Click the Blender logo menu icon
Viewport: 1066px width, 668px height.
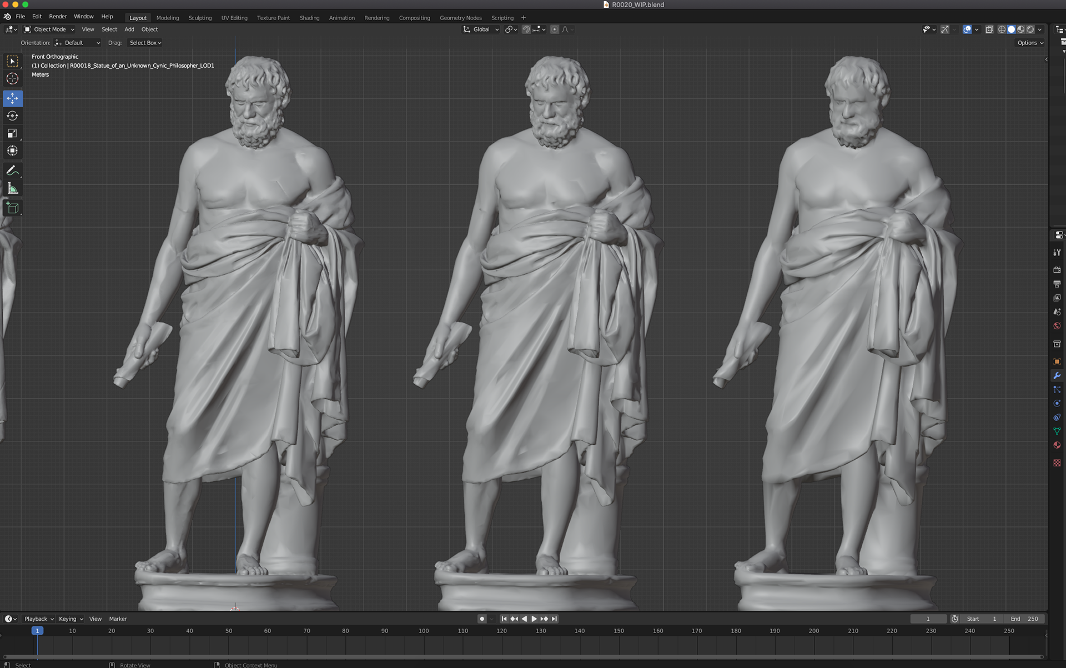(7, 17)
